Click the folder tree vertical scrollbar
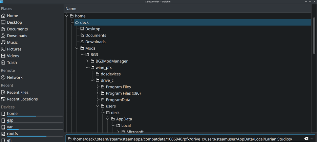 point(314,34)
